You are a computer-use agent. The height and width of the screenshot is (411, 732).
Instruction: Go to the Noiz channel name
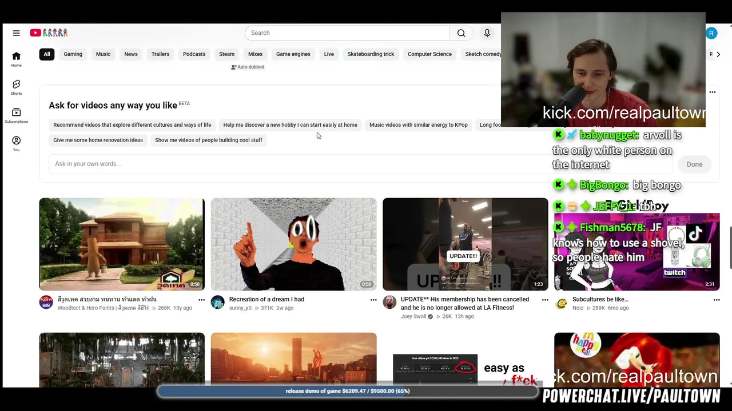point(578,308)
